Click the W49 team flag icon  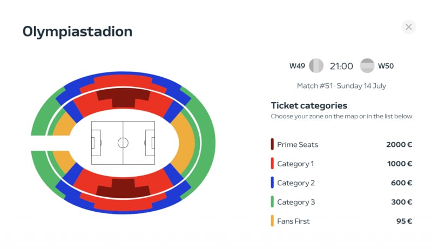[x=316, y=66]
